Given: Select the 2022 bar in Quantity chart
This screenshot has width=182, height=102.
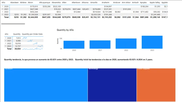Looking at the screenshot, I should point(126,44).
